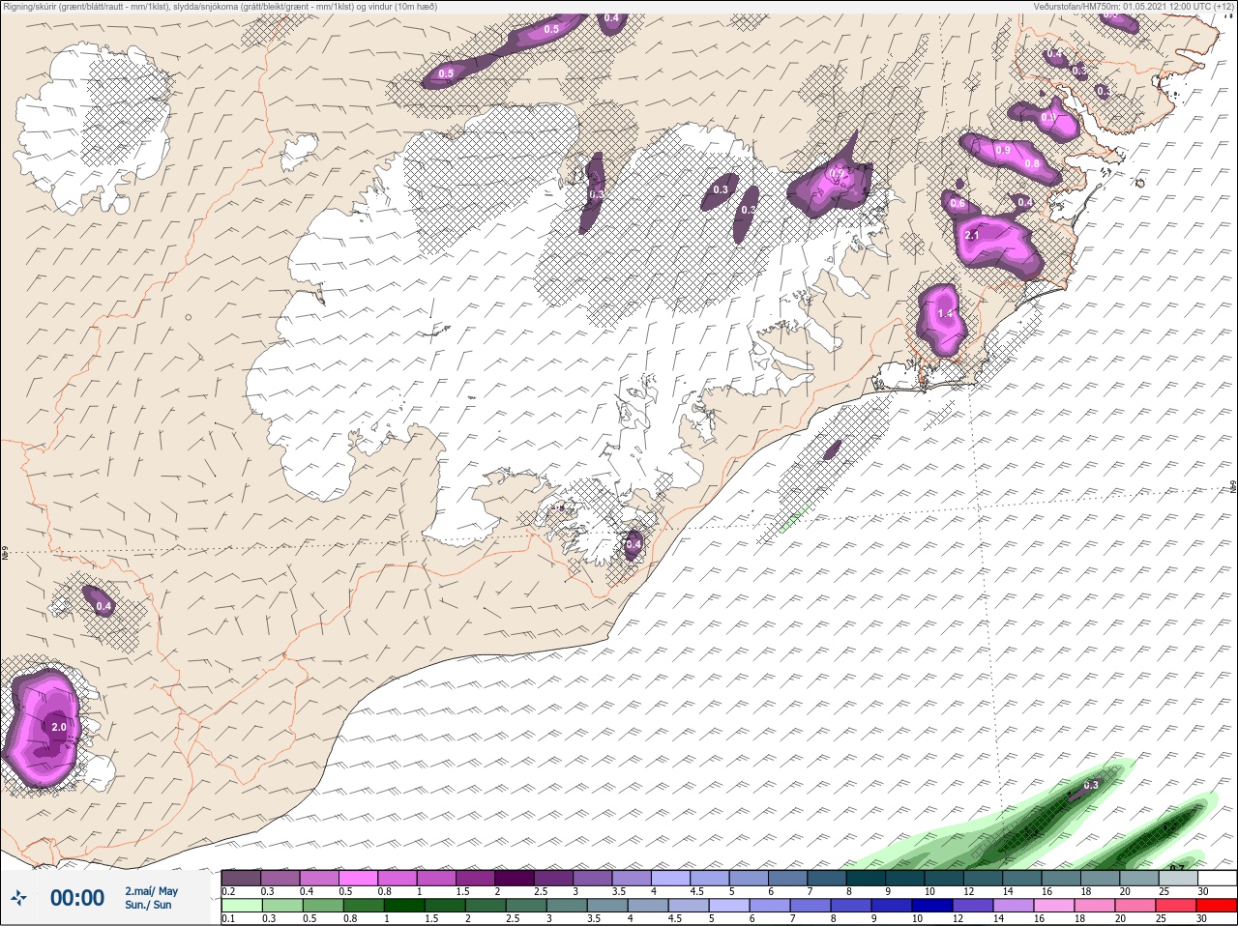Click the red 30 swatch in lower legend
This screenshot has height=926, width=1238.
1217,905
